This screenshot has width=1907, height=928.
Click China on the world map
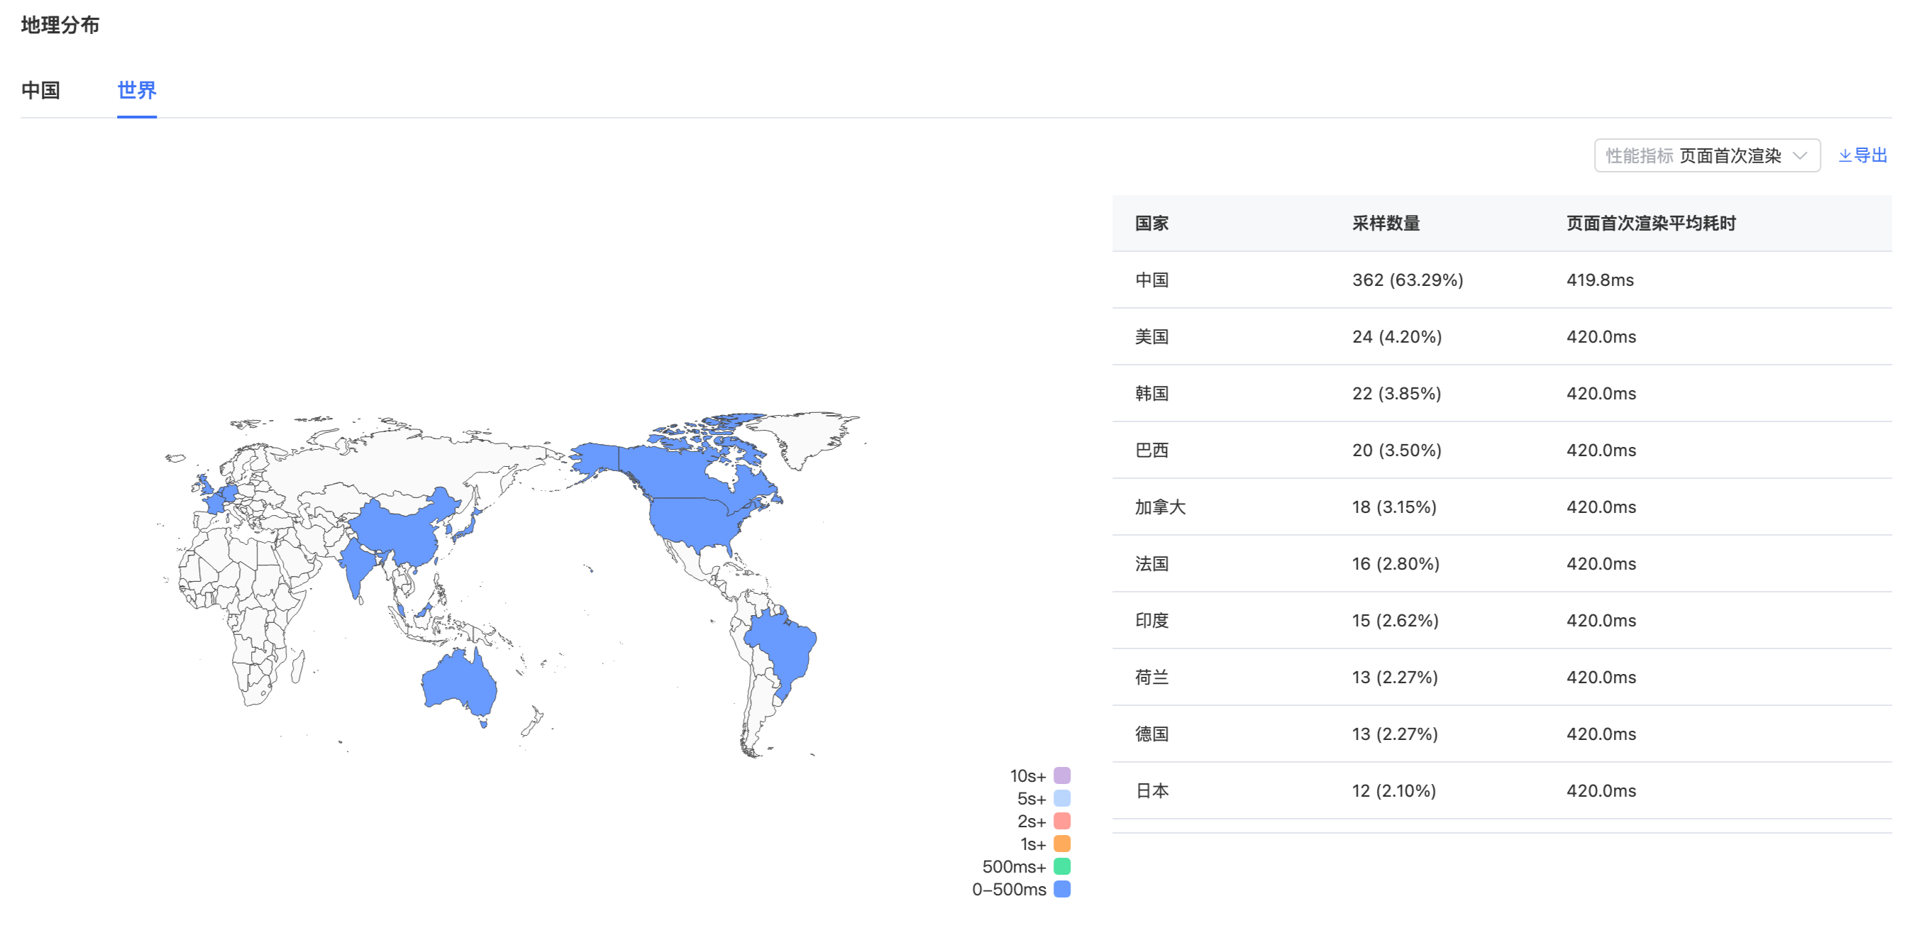click(399, 534)
